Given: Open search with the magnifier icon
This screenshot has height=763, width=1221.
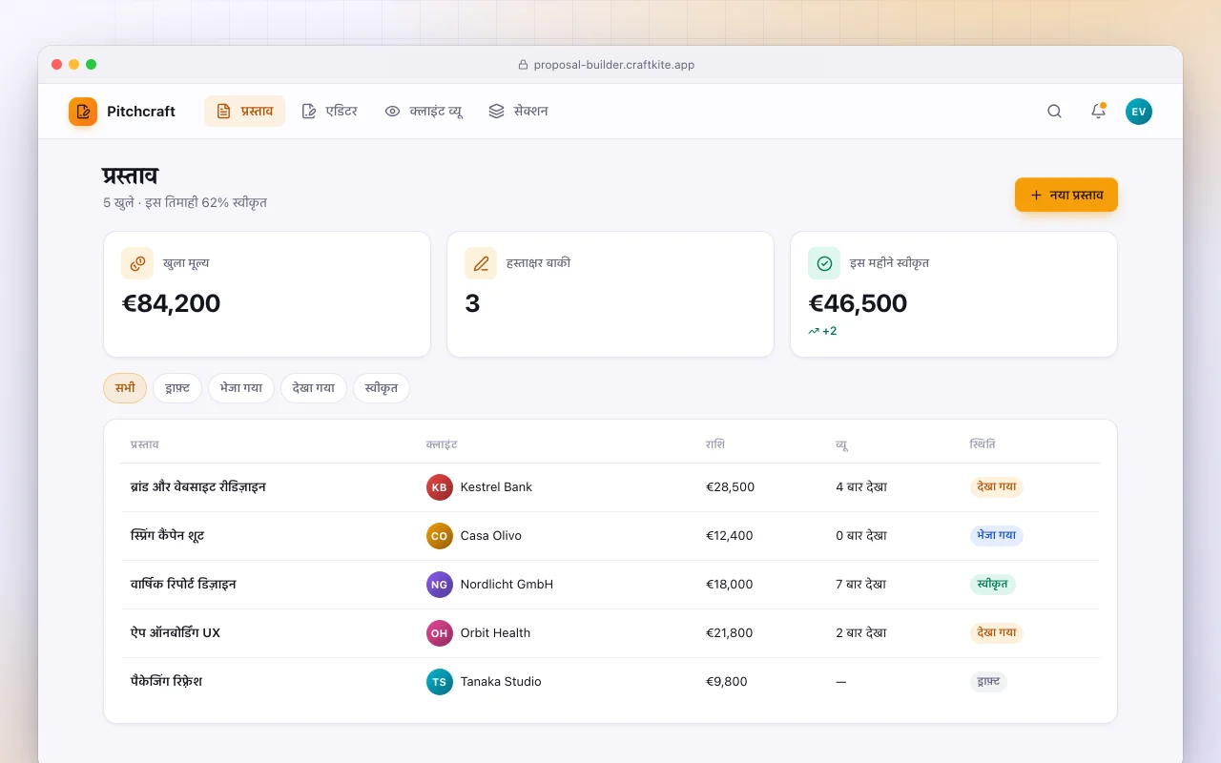Looking at the screenshot, I should click(1054, 112).
